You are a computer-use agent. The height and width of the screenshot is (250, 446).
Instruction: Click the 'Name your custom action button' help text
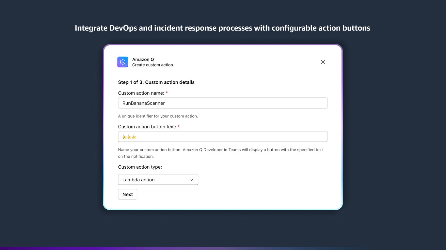click(221, 153)
